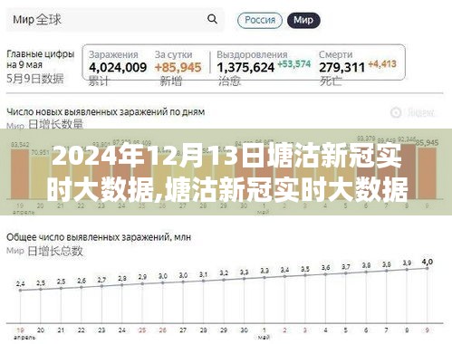Click the +53,574 recoveries increase
Image resolution: width=452 pixels, height=344 pixels.
click(x=293, y=64)
